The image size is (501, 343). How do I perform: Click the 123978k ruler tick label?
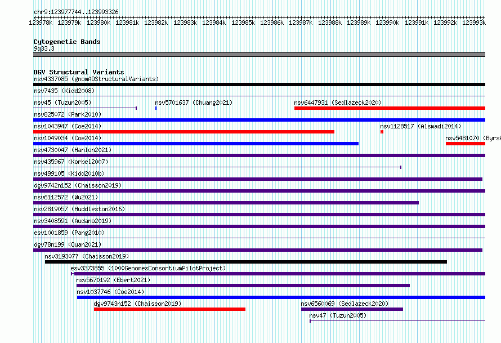coord(41,23)
